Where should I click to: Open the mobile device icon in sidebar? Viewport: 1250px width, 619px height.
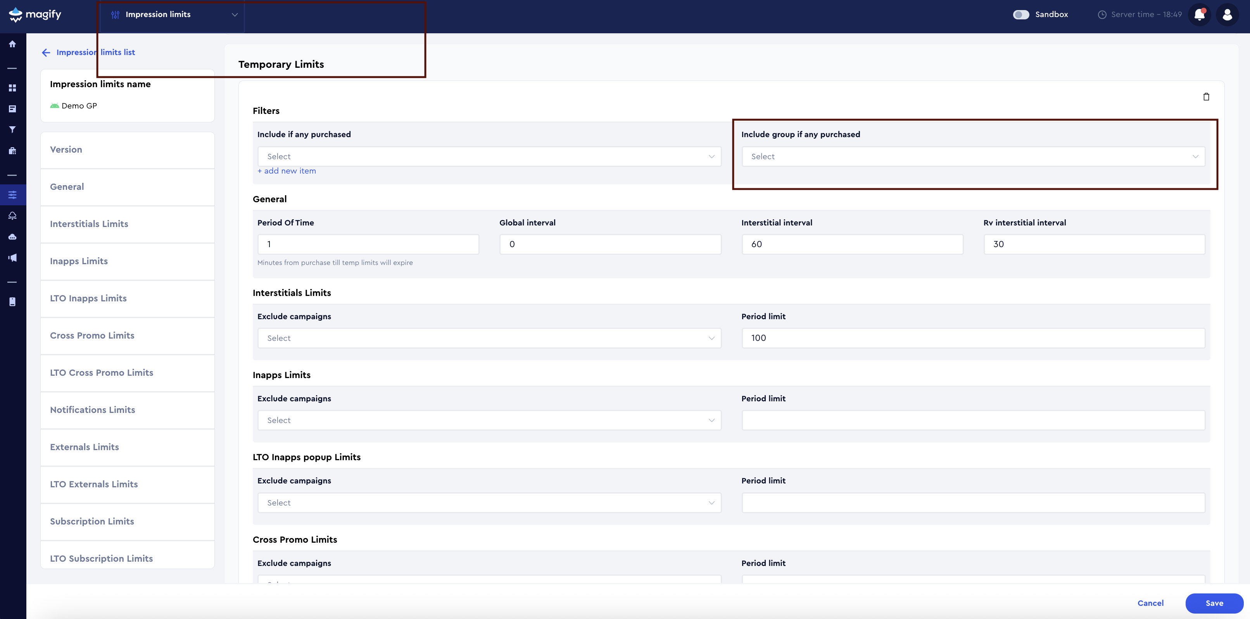(12, 301)
